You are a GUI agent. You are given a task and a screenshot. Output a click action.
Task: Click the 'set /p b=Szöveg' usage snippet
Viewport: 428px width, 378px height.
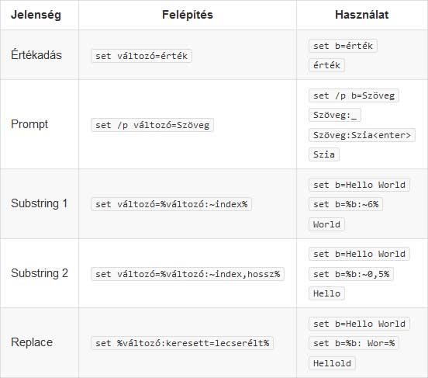pos(354,95)
